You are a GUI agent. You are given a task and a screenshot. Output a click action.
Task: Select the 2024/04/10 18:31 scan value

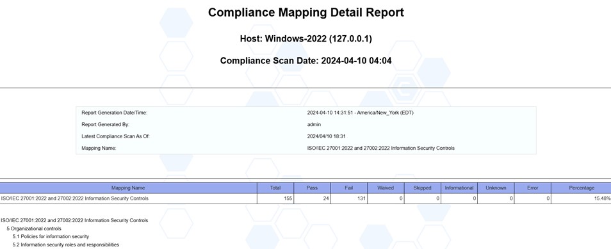326,136
